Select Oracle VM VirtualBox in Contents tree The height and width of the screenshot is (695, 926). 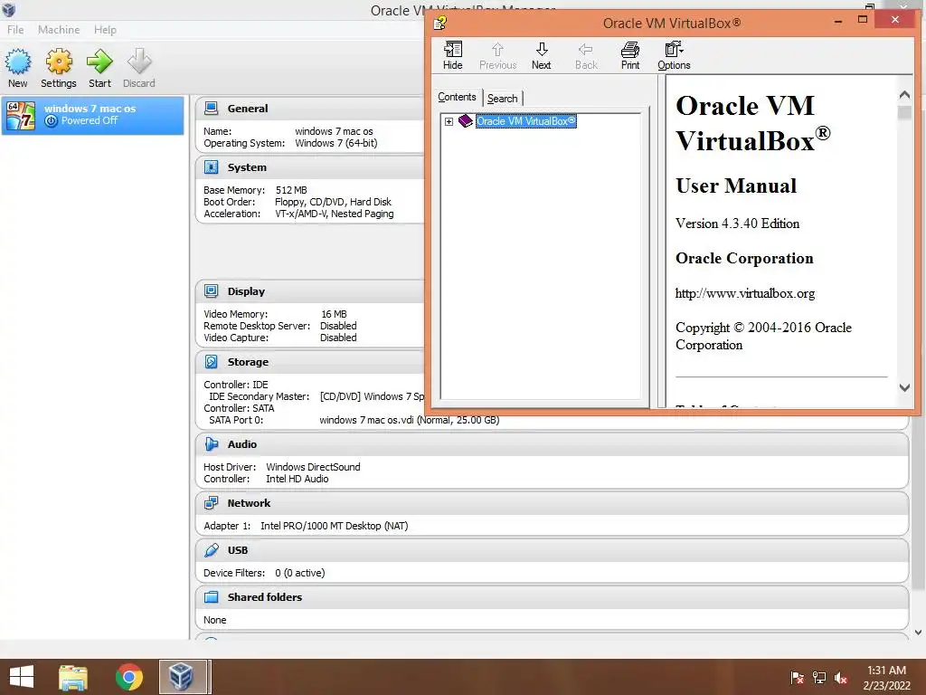[x=525, y=121]
